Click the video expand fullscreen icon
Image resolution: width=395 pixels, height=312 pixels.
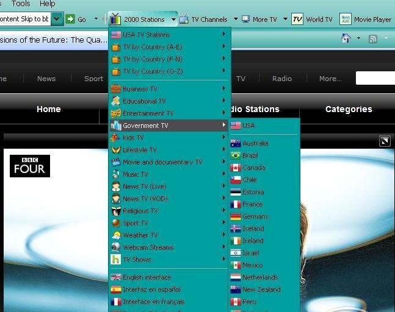point(385,141)
